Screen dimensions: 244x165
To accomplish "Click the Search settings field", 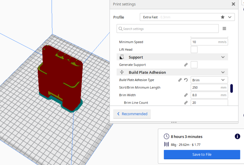I will click(168, 29).
